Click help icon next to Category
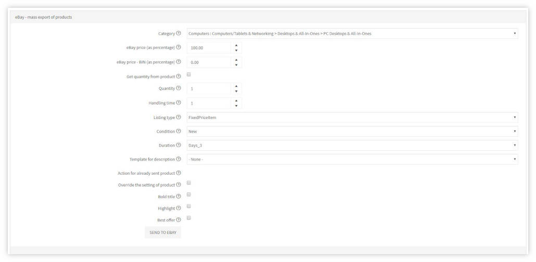Screen dimensions: 536x262 coord(178,33)
